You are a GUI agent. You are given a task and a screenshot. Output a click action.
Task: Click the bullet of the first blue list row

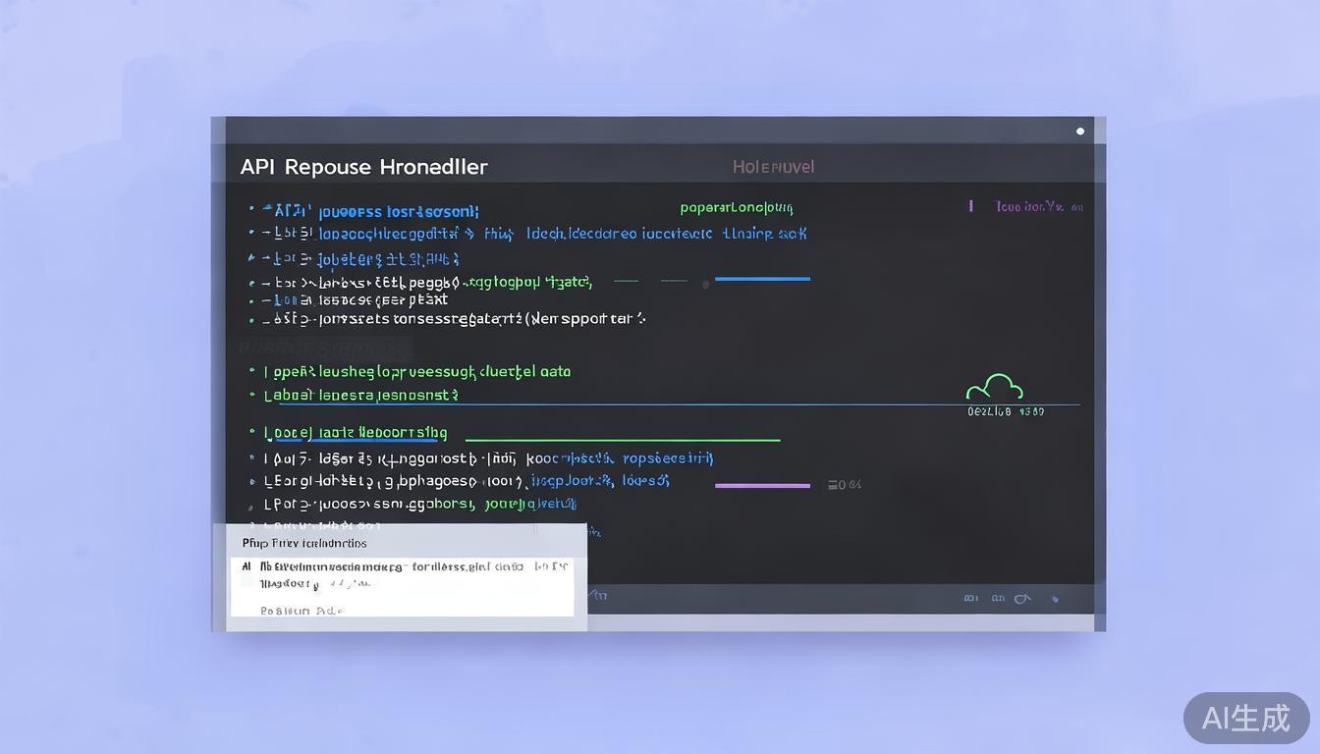pos(251,209)
